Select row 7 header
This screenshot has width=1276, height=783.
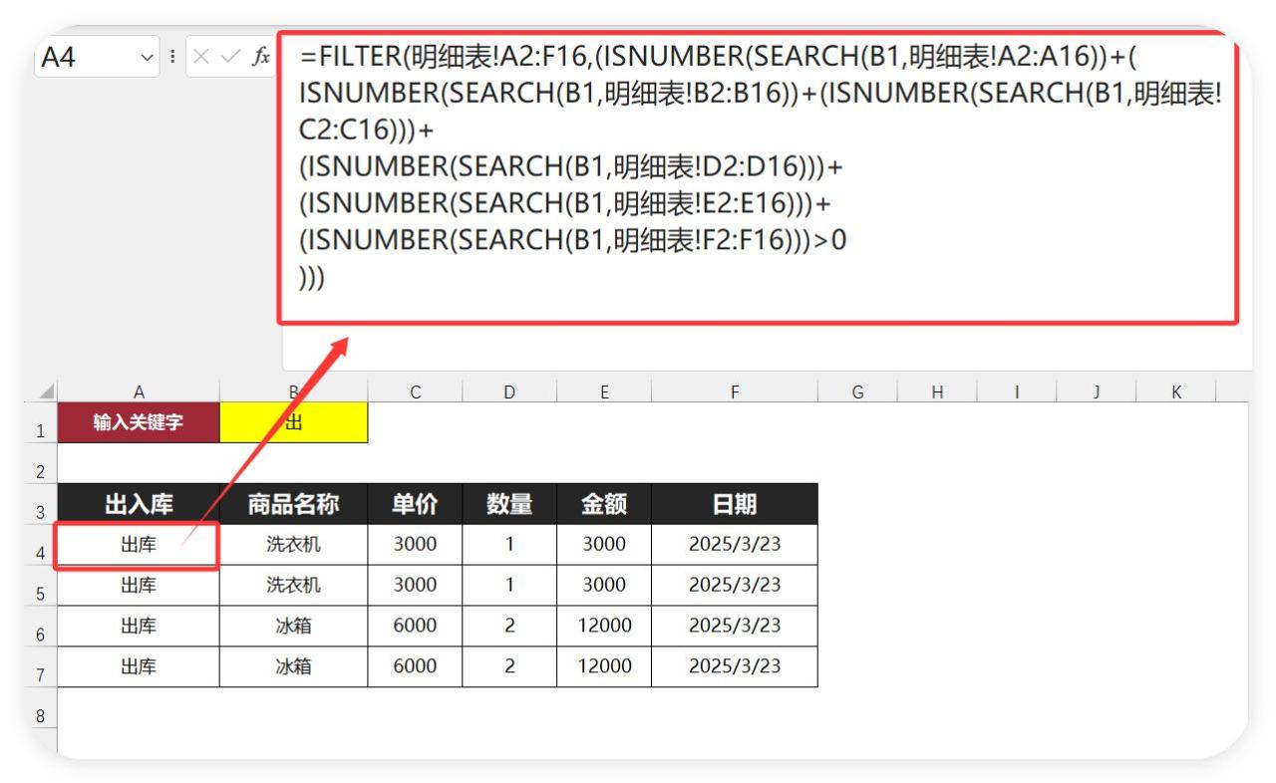[x=42, y=667]
